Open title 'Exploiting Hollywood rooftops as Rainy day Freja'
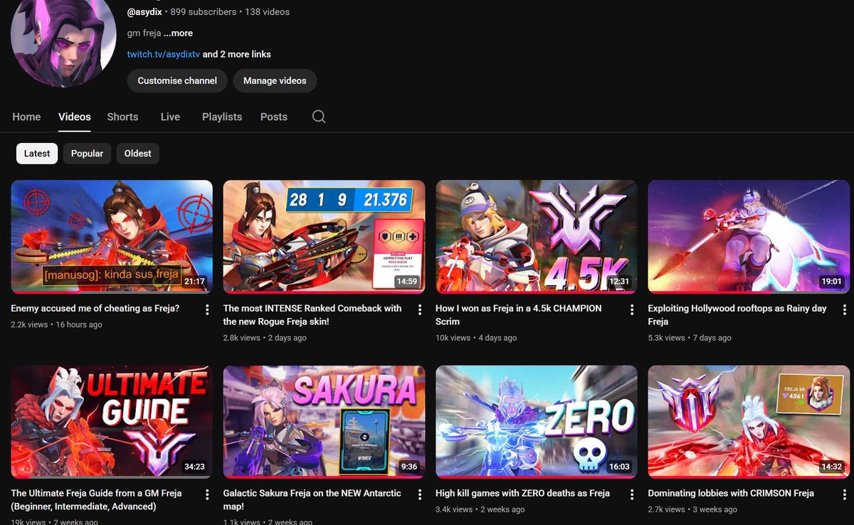Screen dimensions: 854x525 [x=737, y=315]
